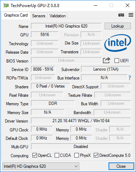This screenshot has height=172, width=136.
Task: Open the hamburger menu icon
Action: click(131, 15)
